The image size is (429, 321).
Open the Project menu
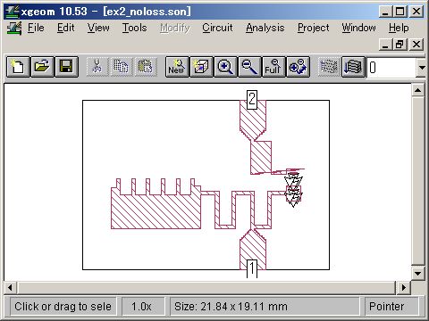314,28
